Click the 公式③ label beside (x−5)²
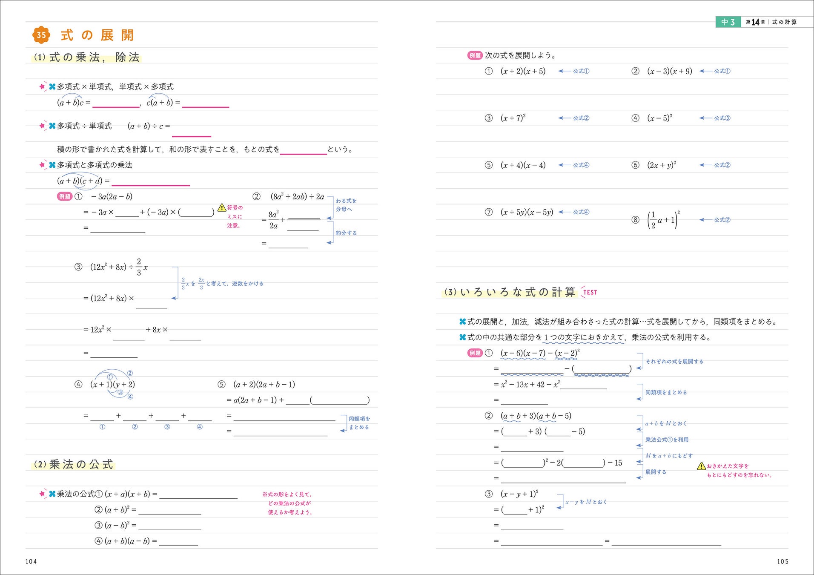814x575 pixels. tap(722, 118)
